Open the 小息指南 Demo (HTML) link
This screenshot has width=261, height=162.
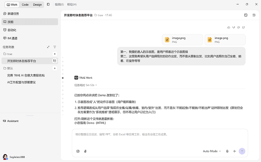click(90, 123)
